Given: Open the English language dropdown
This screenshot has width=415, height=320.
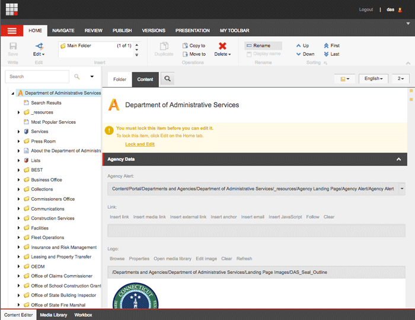Looking at the screenshot, I should point(373,79).
